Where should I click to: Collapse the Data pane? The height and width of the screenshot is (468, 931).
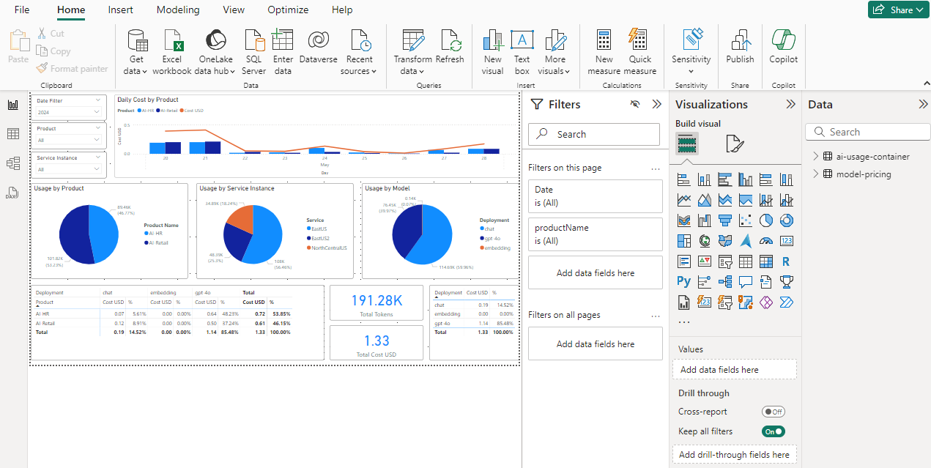pyautogui.click(x=923, y=104)
